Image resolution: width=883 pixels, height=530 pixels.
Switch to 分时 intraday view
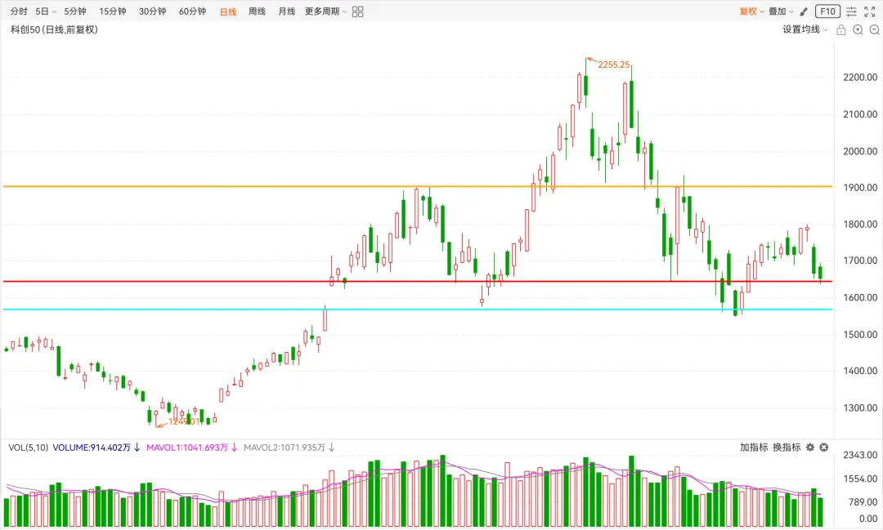click(x=19, y=11)
